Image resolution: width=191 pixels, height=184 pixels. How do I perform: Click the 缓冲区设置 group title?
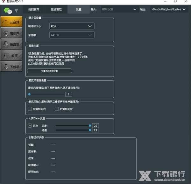coord(35,18)
